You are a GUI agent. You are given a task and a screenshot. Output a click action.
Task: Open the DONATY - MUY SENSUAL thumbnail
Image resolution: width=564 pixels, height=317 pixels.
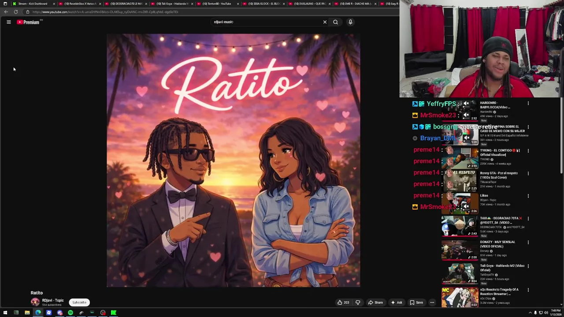coord(460,250)
